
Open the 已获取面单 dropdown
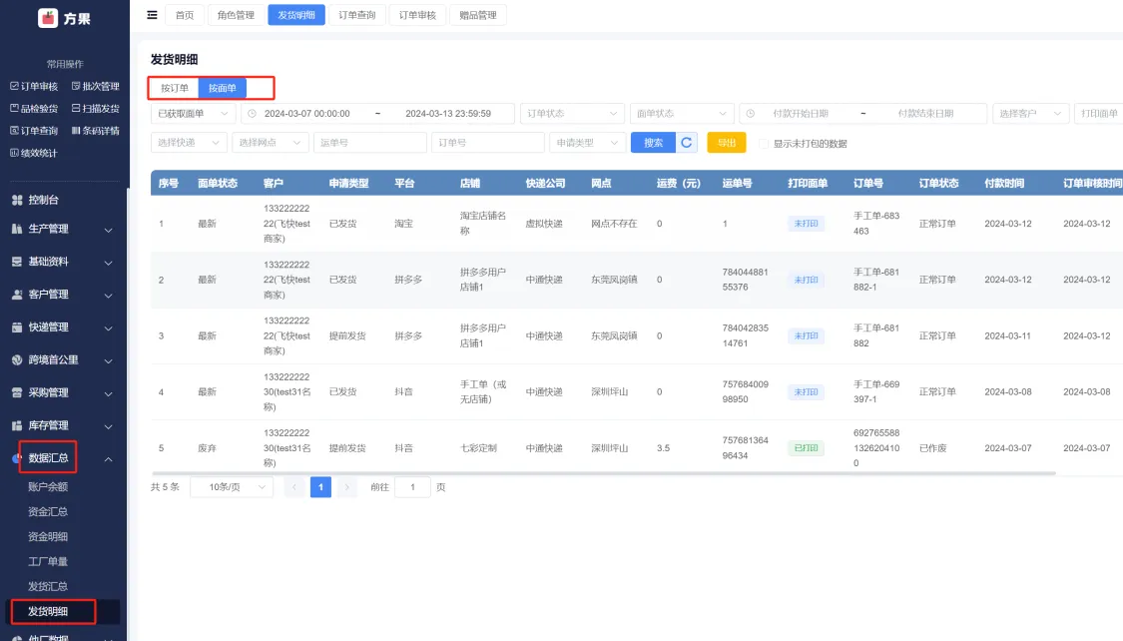[193, 114]
